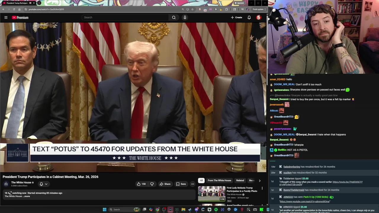The height and width of the screenshot is (213, 379).
Task: Click povertysauce username in chat
Action: point(282,129)
